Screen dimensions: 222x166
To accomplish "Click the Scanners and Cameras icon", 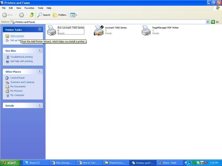I will point(7,82).
